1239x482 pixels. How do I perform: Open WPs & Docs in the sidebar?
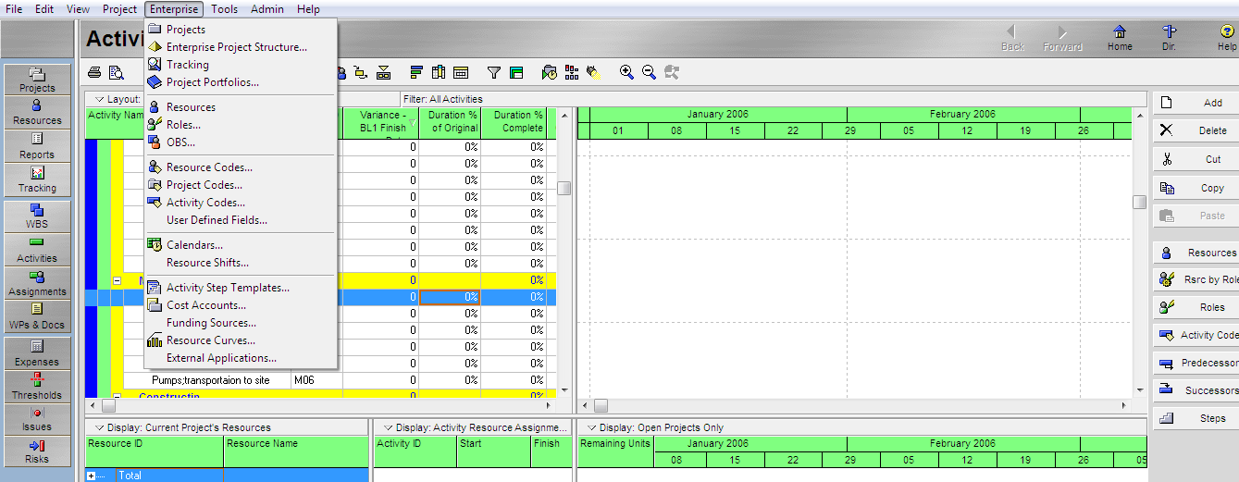point(37,315)
